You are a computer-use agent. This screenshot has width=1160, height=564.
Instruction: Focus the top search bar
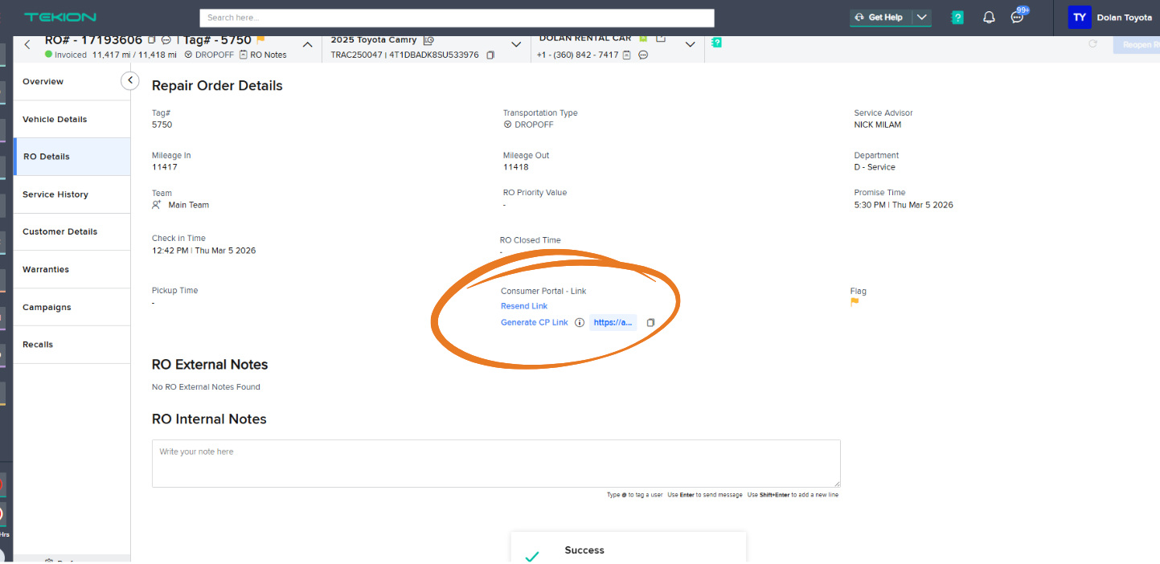[x=457, y=18]
